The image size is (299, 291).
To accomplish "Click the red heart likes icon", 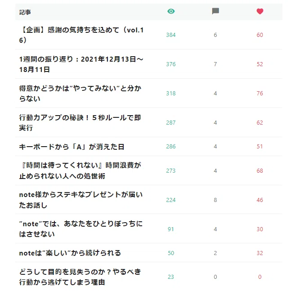I will pos(260,11).
